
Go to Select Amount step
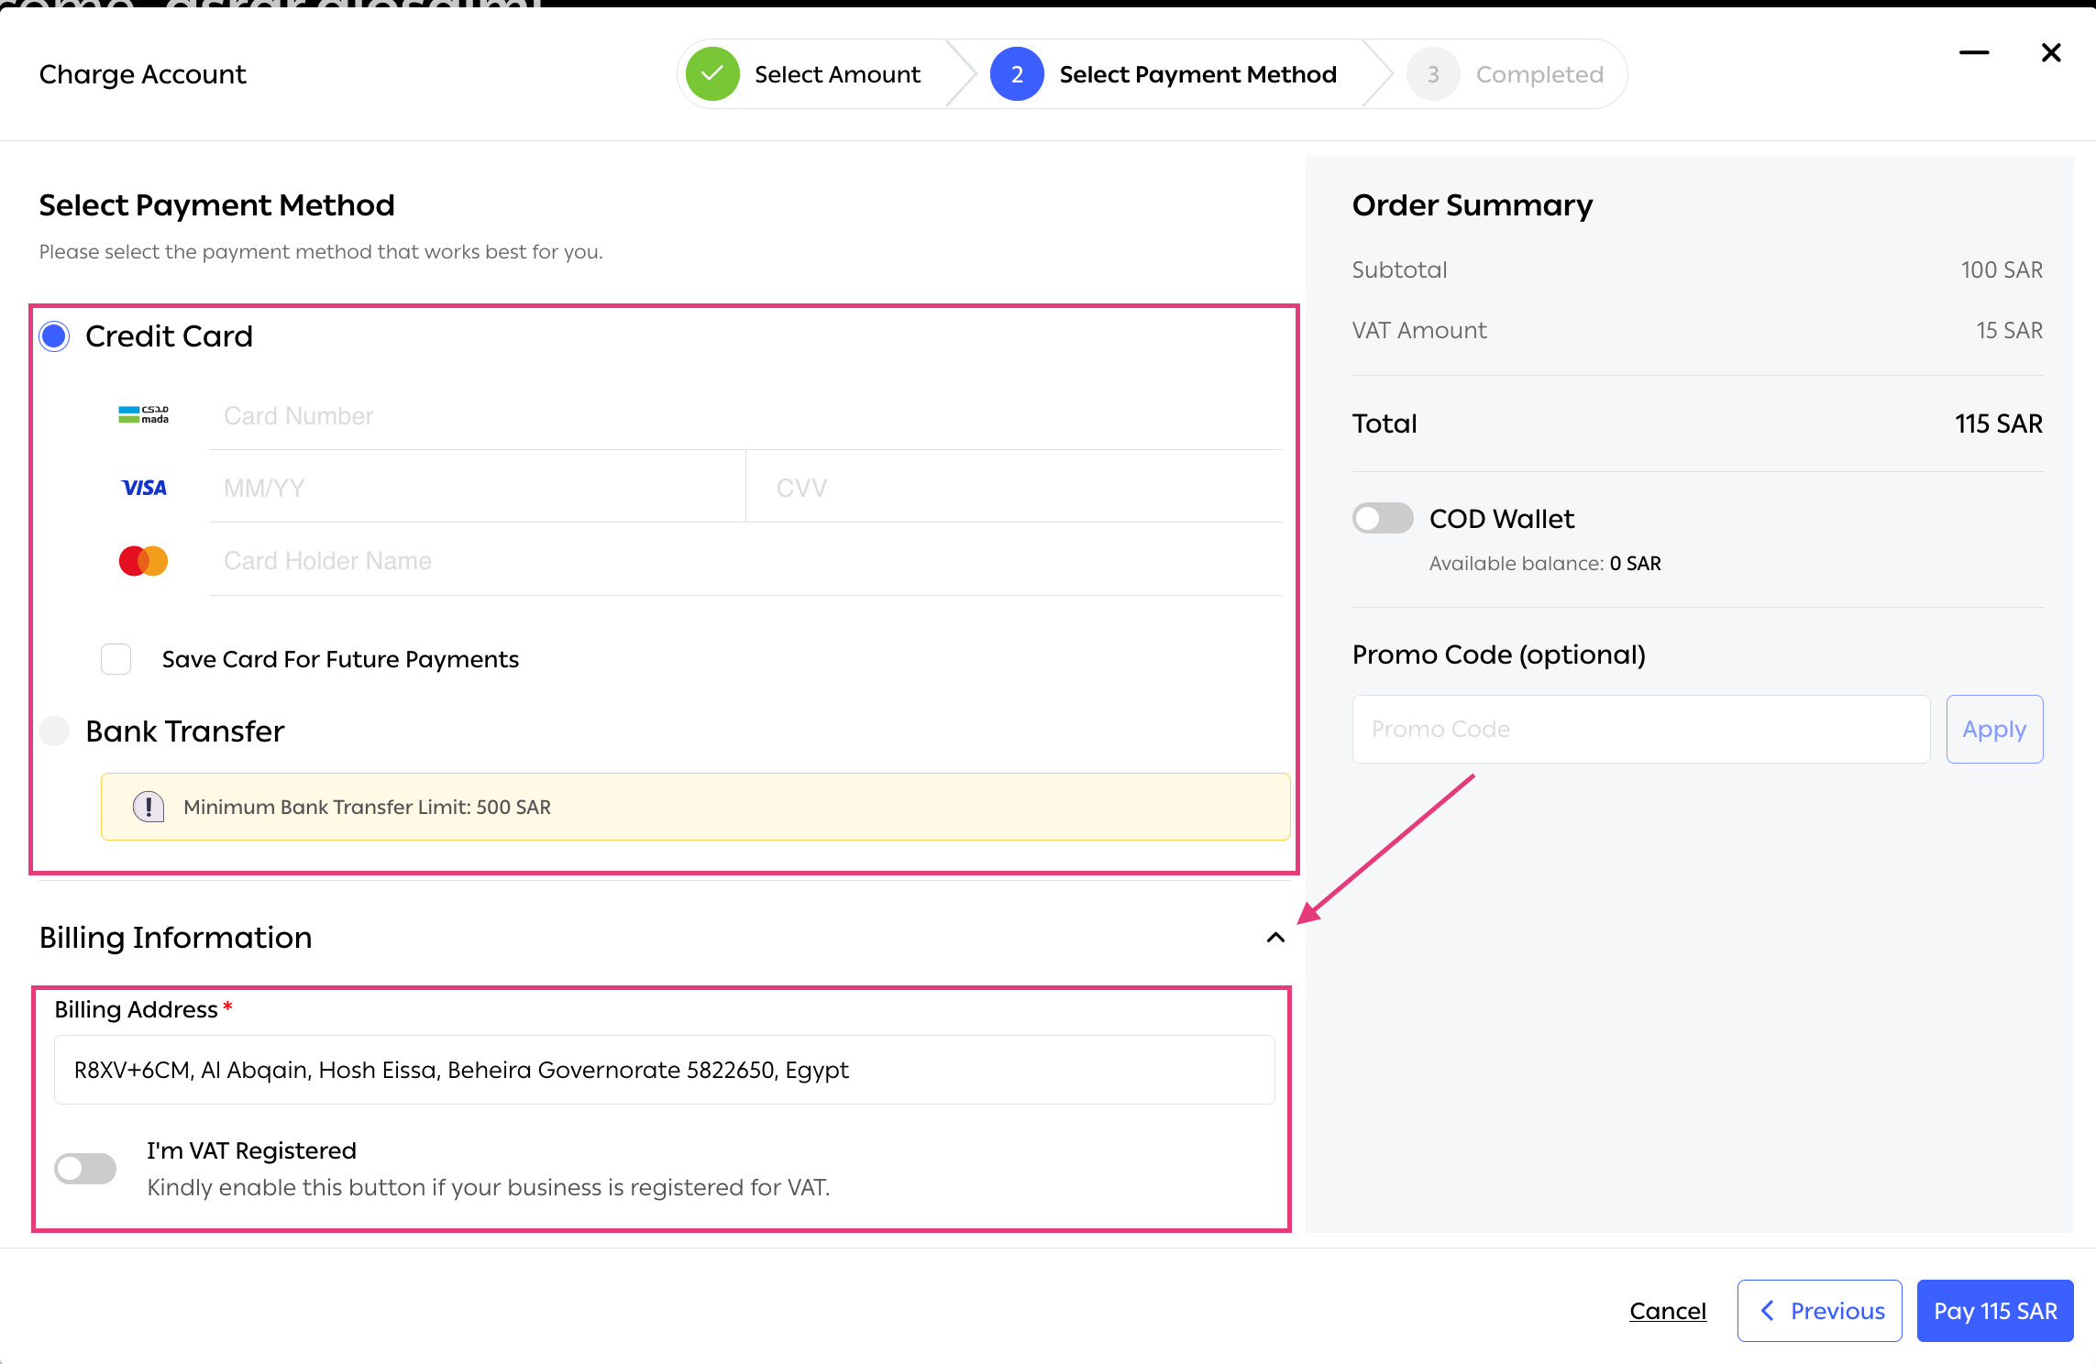(x=836, y=74)
